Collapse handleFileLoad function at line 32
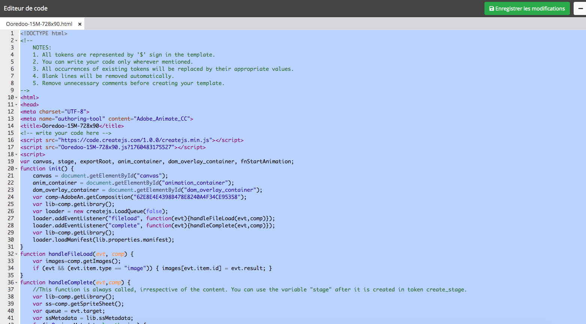Screen dimensions: 586x324 [16, 254]
